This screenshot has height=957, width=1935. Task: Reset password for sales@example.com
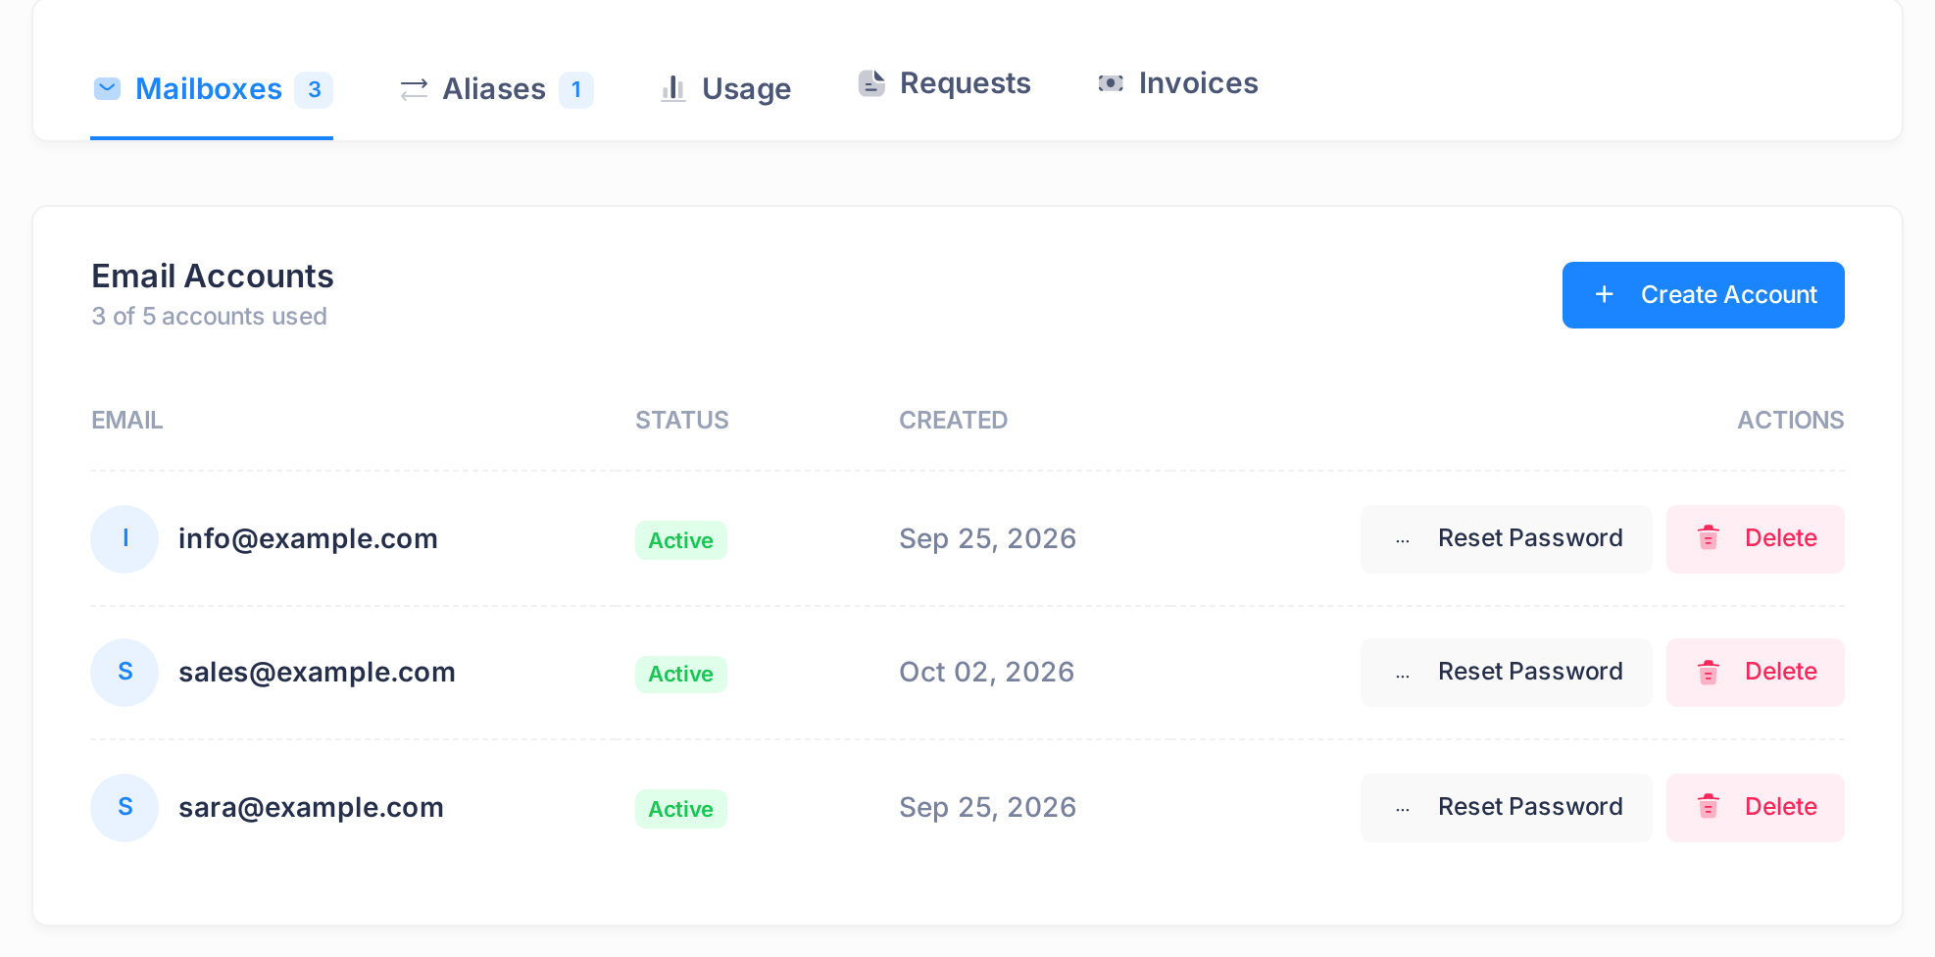tap(1506, 673)
